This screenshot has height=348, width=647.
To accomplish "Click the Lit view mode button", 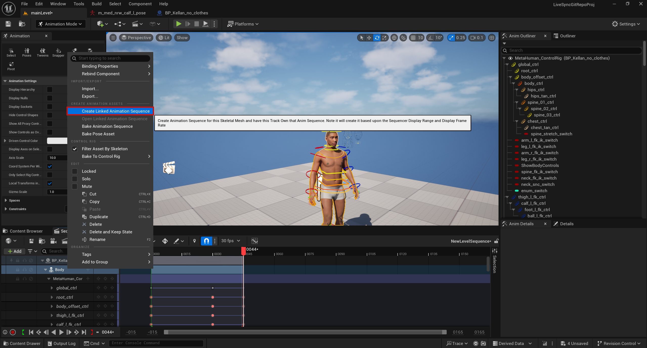I will [x=164, y=38].
